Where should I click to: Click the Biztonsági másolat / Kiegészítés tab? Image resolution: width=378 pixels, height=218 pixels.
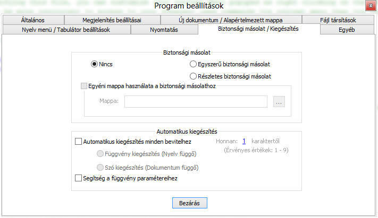(x=258, y=29)
